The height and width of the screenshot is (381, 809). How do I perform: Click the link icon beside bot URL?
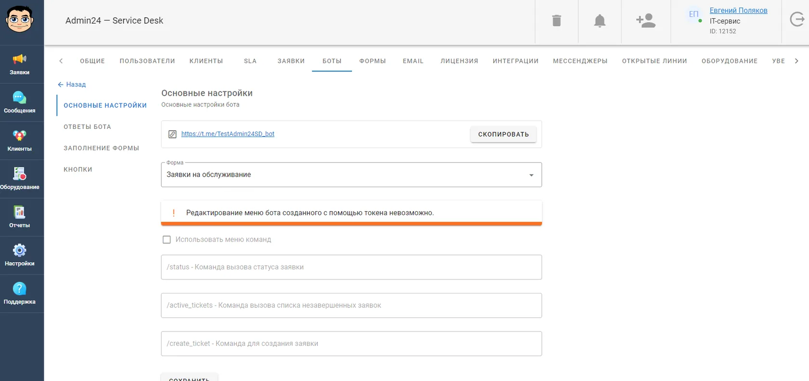(x=172, y=134)
